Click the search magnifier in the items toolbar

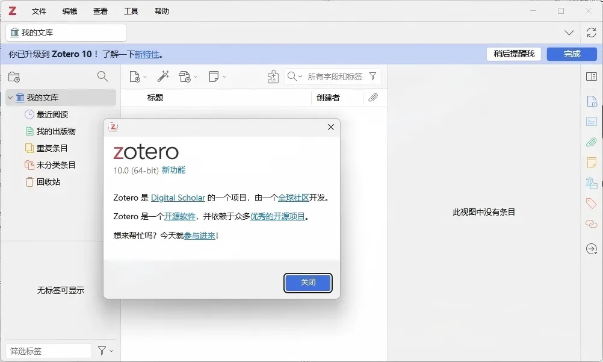292,76
